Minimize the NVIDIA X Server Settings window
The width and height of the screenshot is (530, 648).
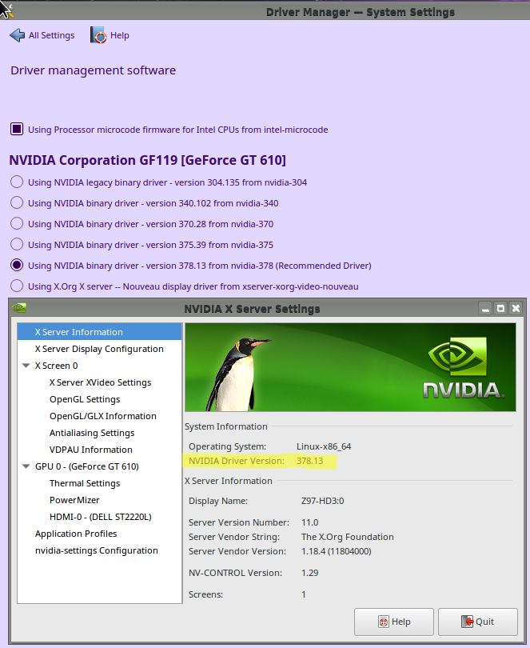(x=485, y=308)
